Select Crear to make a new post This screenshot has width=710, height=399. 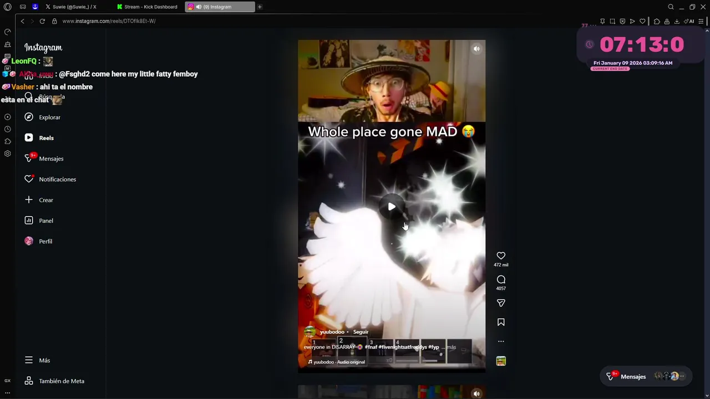point(39,200)
